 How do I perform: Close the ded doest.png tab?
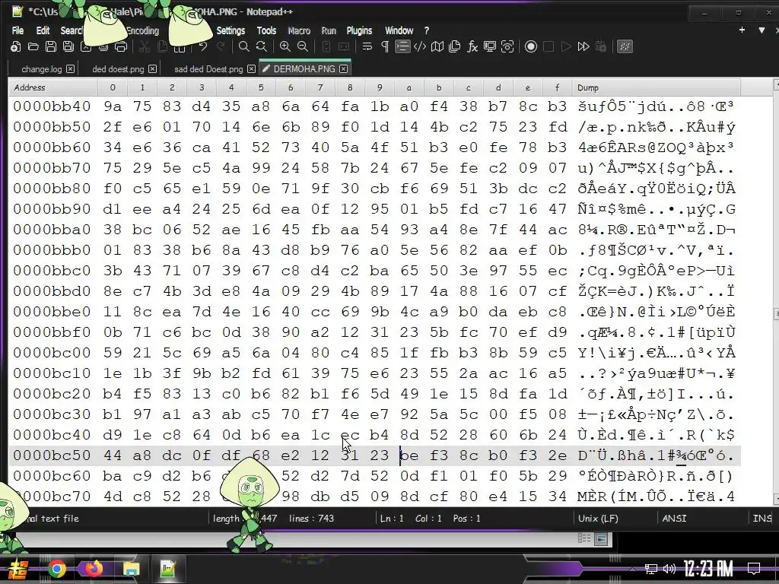[152, 69]
